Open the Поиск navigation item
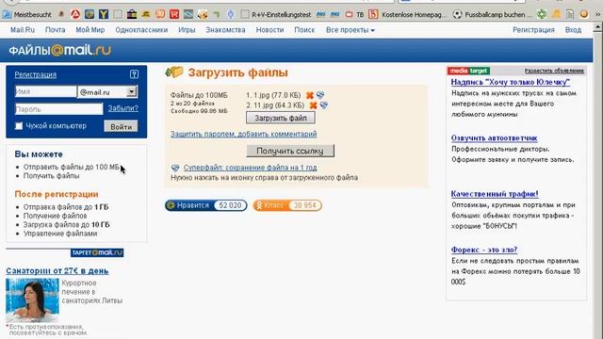Screen dimensions: 603x339 [304, 29]
